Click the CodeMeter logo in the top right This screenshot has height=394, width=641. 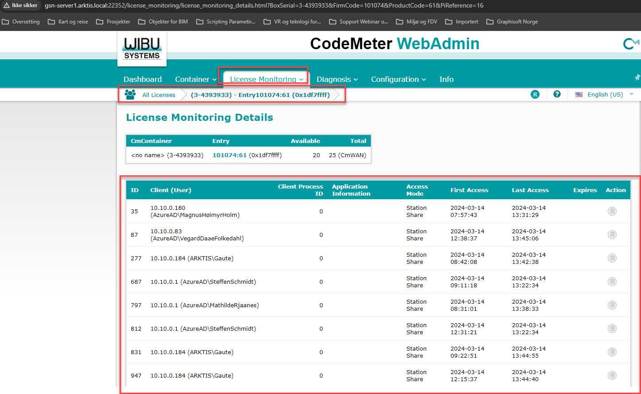(631, 44)
